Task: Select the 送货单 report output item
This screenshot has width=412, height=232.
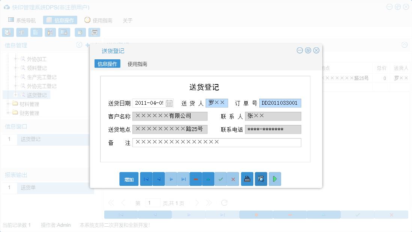Action: click(x=29, y=188)
